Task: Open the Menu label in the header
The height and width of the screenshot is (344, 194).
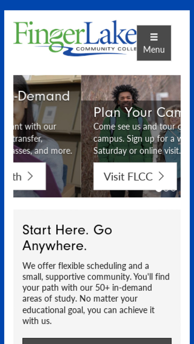Action: tap(154, 49)
